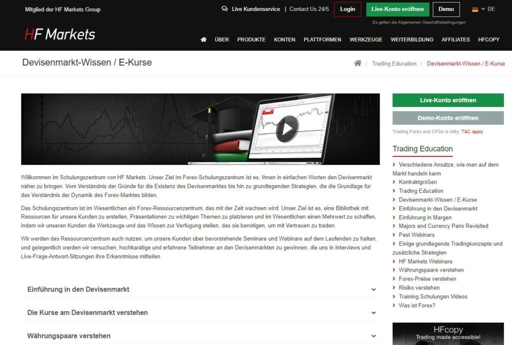512x345 pixels.
Task: Click the Demo button in header
Action: click(x=446, y=9)
